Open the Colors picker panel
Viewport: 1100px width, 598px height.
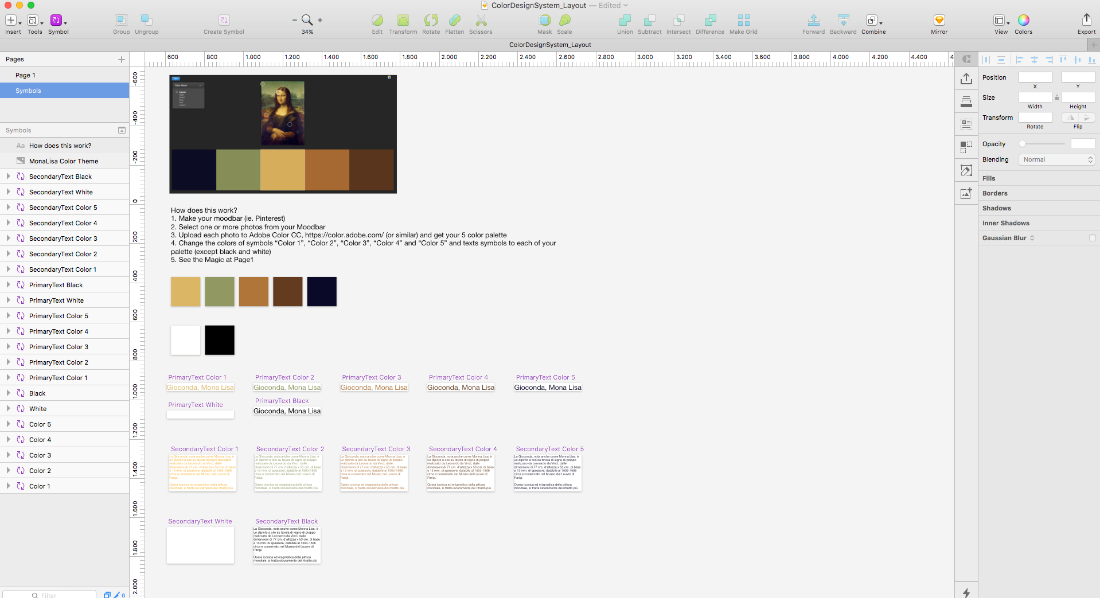click(x=1023, y=21)
